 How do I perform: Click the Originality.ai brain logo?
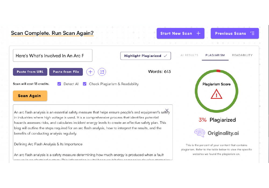199,133
